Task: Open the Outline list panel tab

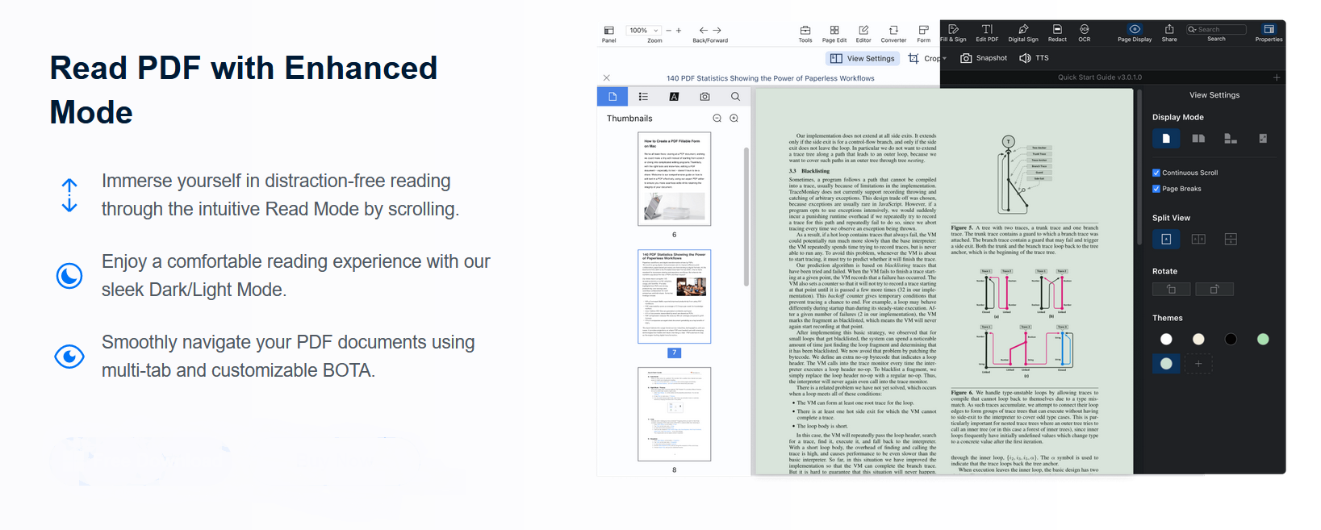Action: (643, 97)
